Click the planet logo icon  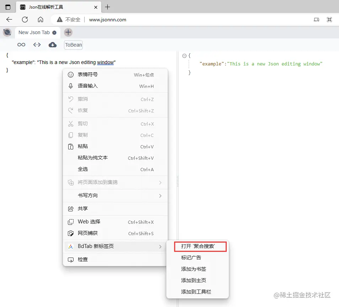click(7, 32)
